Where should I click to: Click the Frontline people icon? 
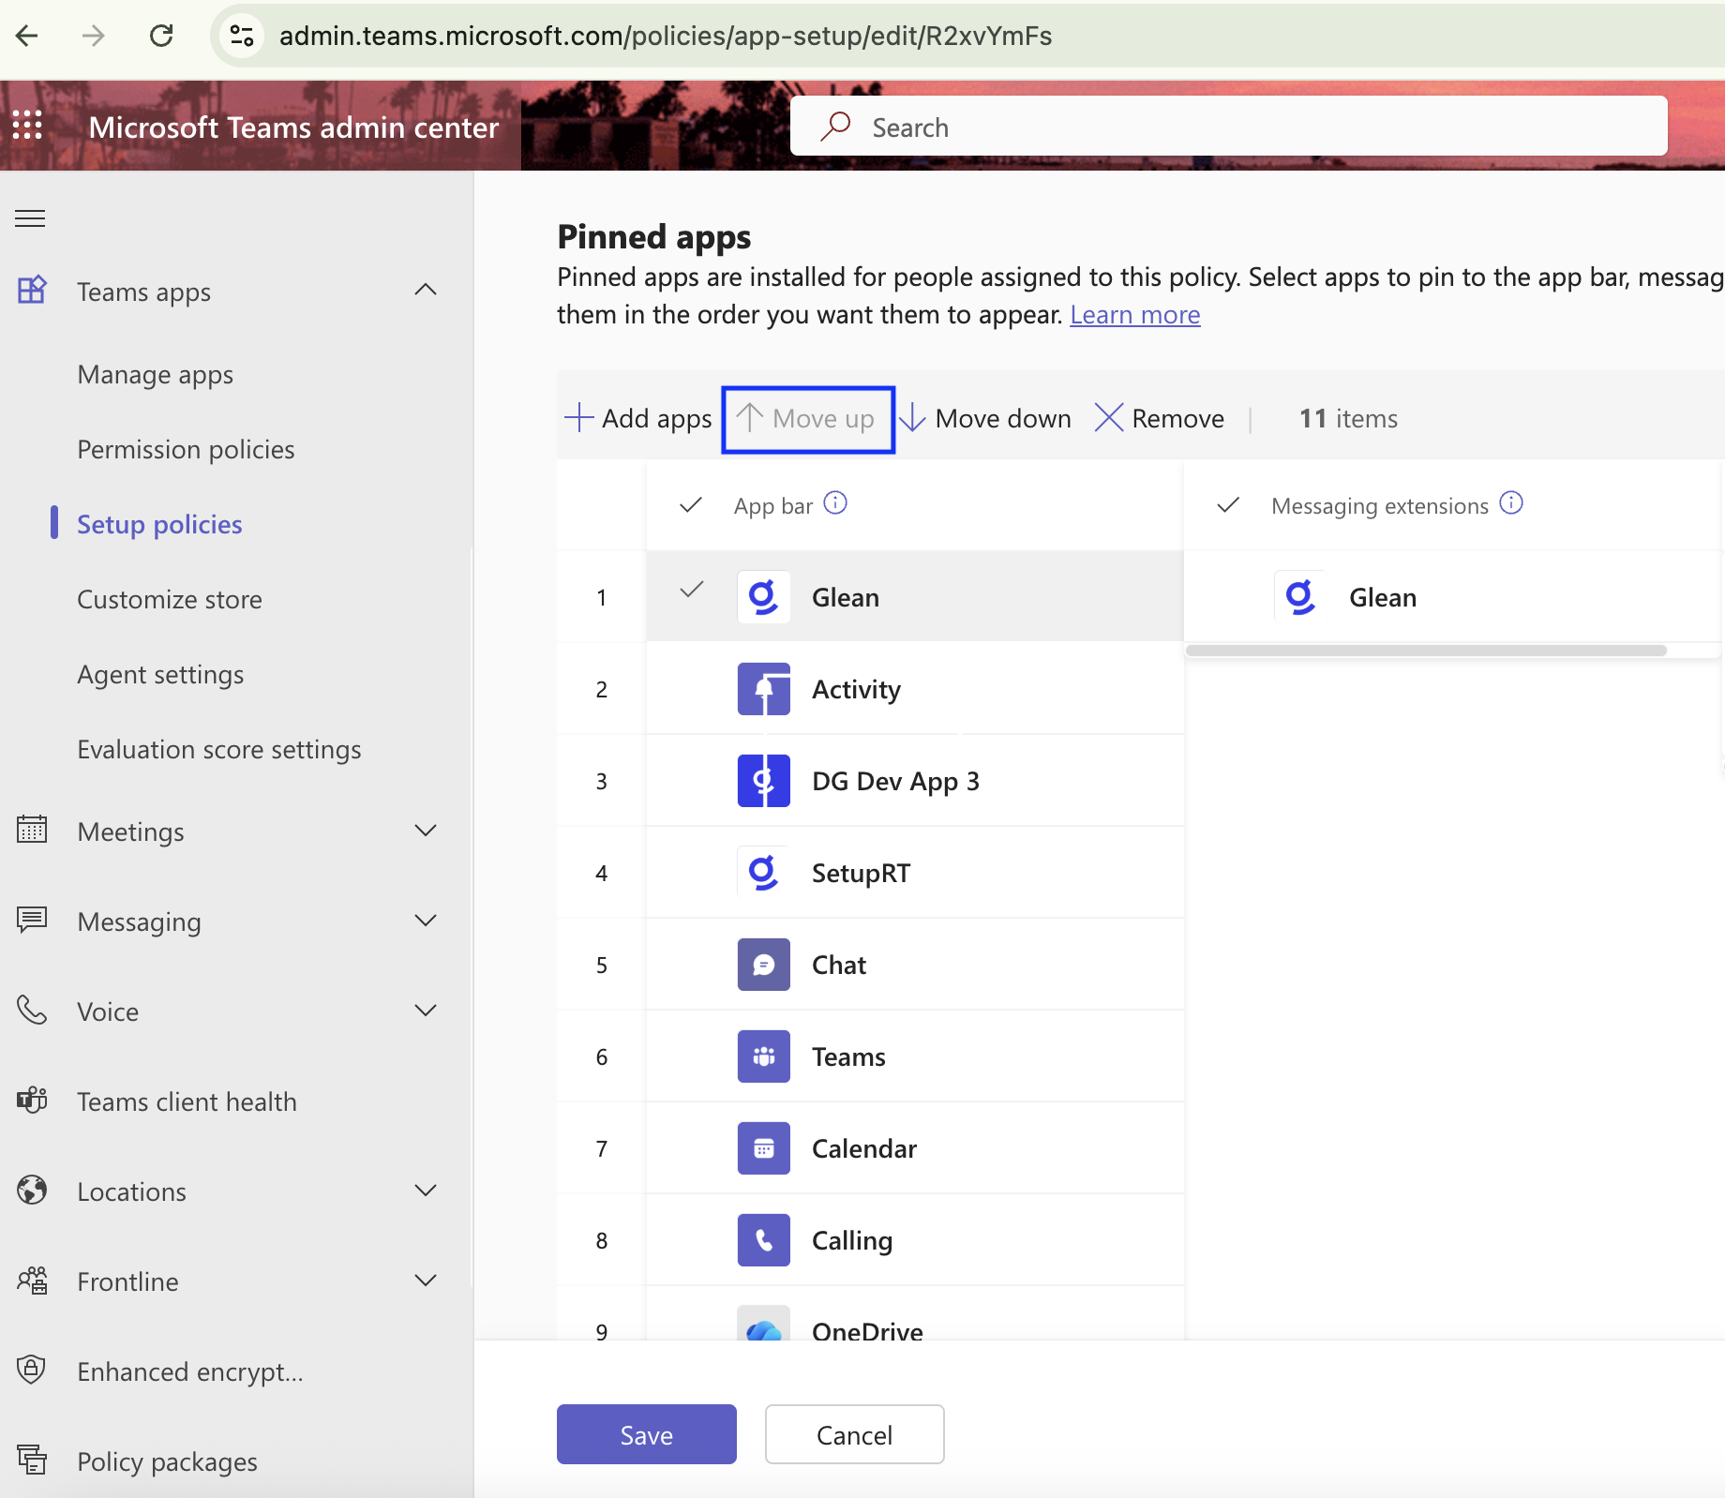click(x=32, y=1280)
